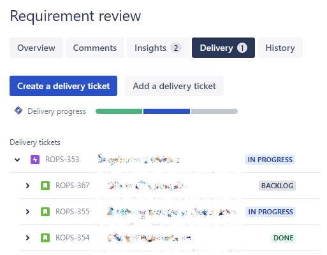Open the Comments tab
The width and height of the screenshot is (327, 255).
tap(95, 48)
